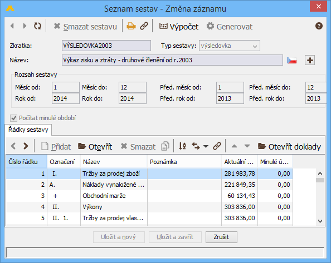The width and height of the screenshot is (331, 263).
Task: Click the orange printer icon
Action: pyautogui.click(x=131, y=26)
